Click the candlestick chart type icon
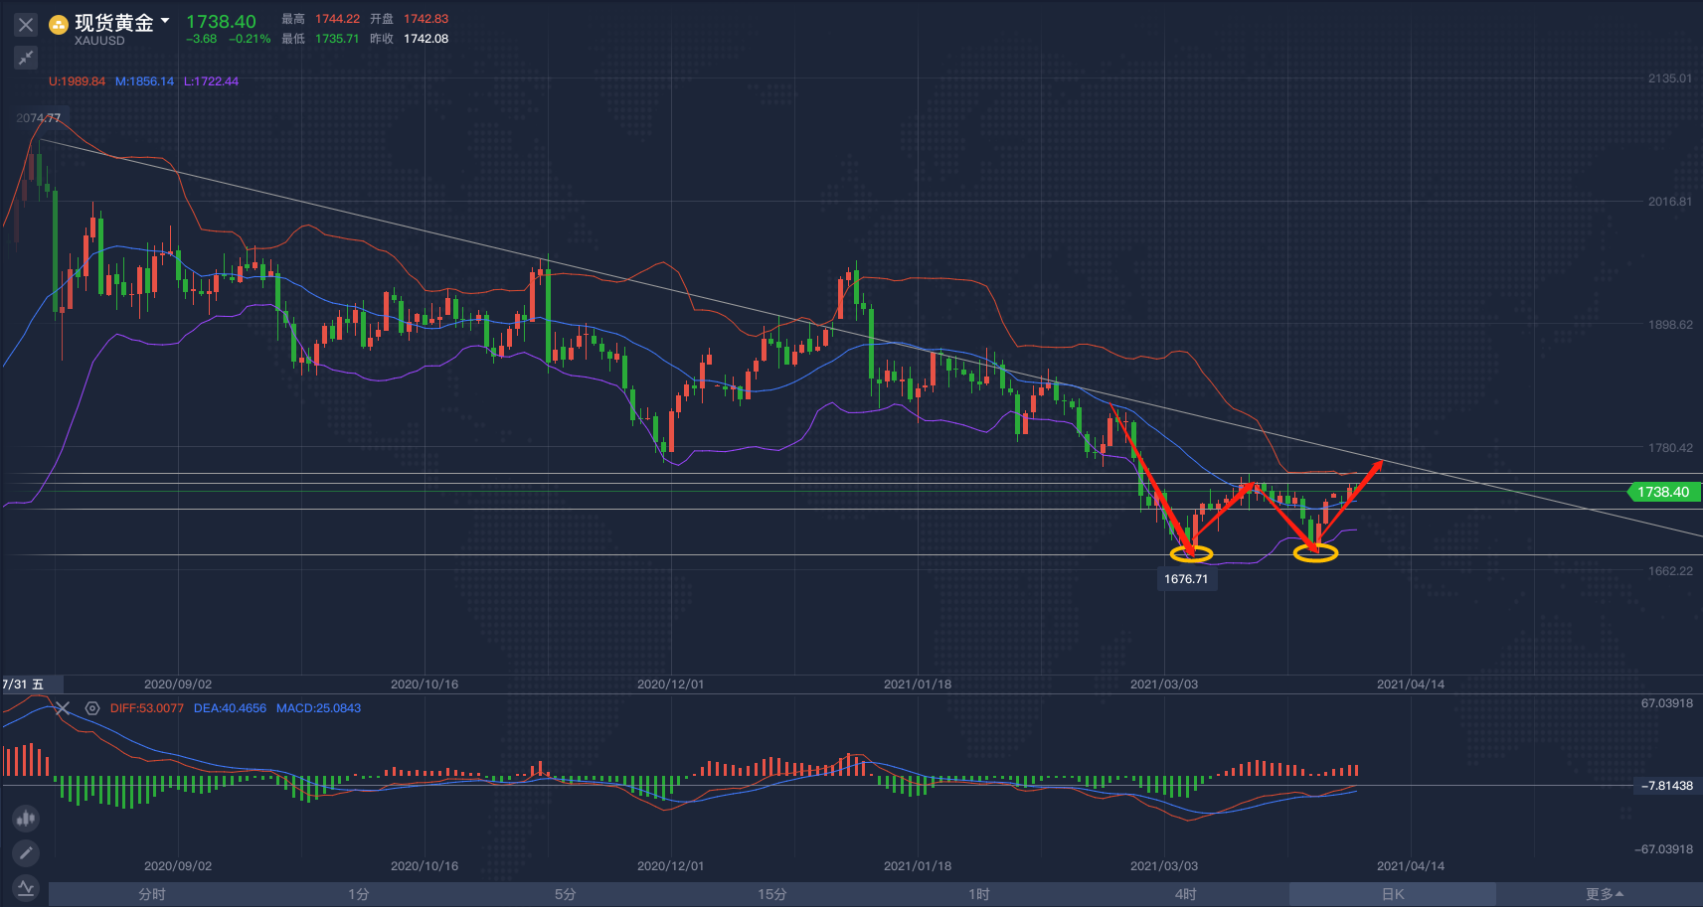This screenshot has width=1703, height=907. pos(26,819)
